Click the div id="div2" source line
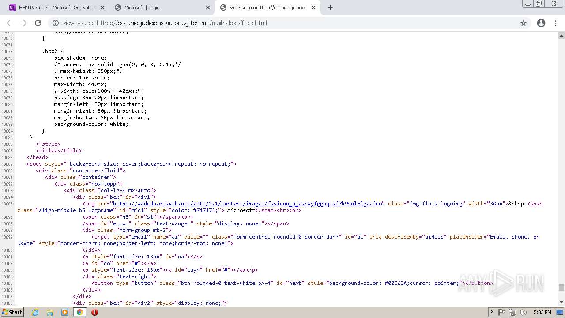Viewport: 565px width, 318px height. (x=150, y=303)
